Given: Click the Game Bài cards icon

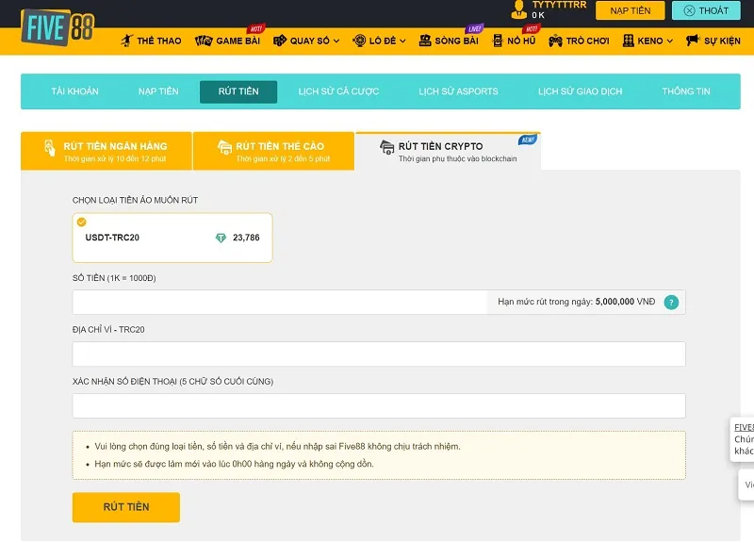Looking at the screenshot, I should [x=203, y=41].
